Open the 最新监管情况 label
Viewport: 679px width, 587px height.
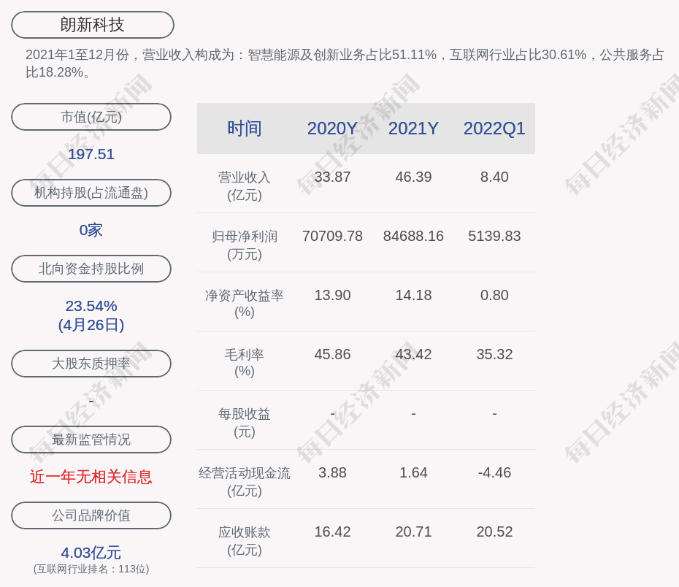(91, 440)
